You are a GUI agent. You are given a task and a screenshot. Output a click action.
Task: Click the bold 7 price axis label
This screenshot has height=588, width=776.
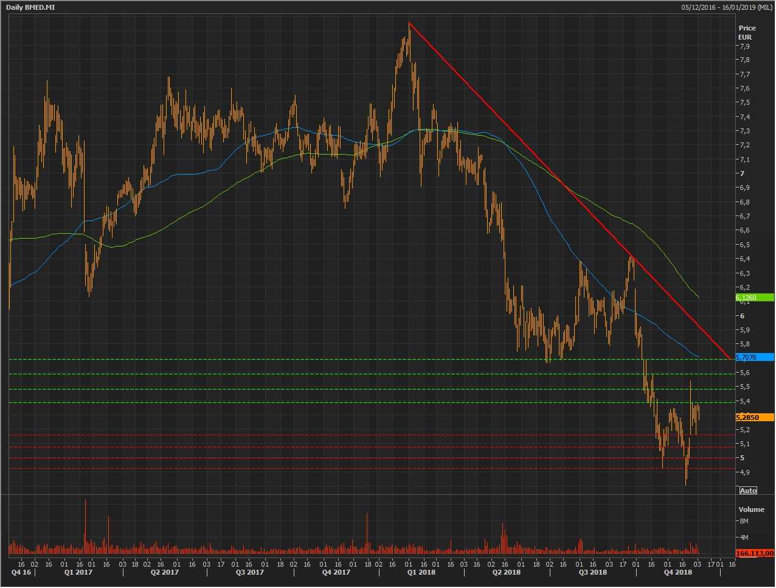tap(741, 173)
